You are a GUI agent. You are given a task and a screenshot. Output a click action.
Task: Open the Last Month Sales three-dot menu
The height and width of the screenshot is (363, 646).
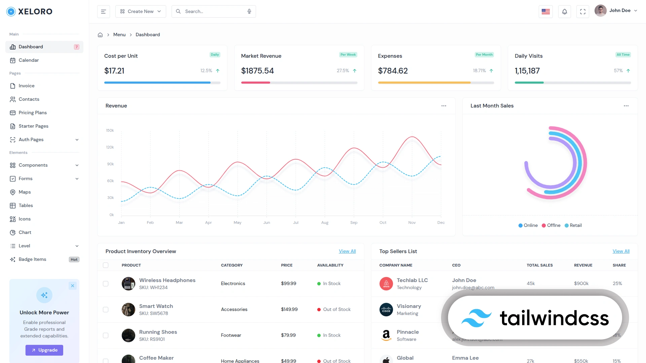click(626, 106)
